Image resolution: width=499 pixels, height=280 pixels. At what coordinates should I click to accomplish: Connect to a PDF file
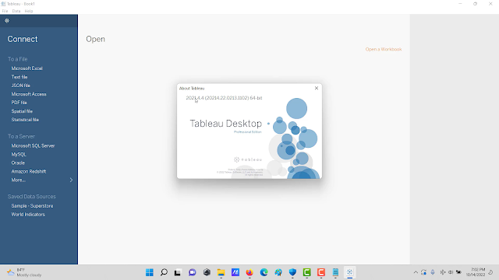point(19,103)
